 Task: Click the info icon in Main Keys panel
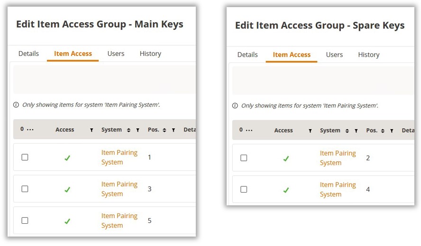click(x=16, y=105)
